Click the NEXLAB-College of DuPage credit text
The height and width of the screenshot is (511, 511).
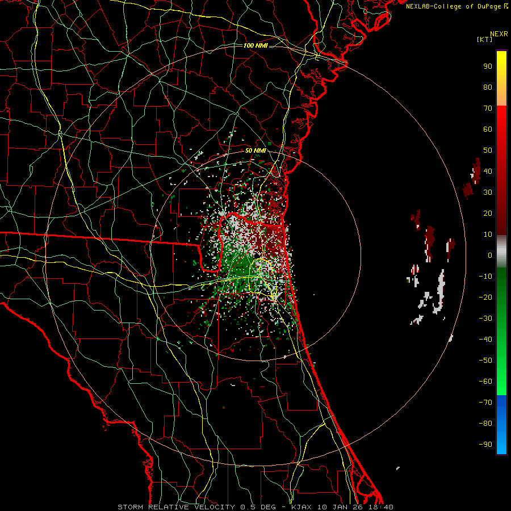click(457, 6)
